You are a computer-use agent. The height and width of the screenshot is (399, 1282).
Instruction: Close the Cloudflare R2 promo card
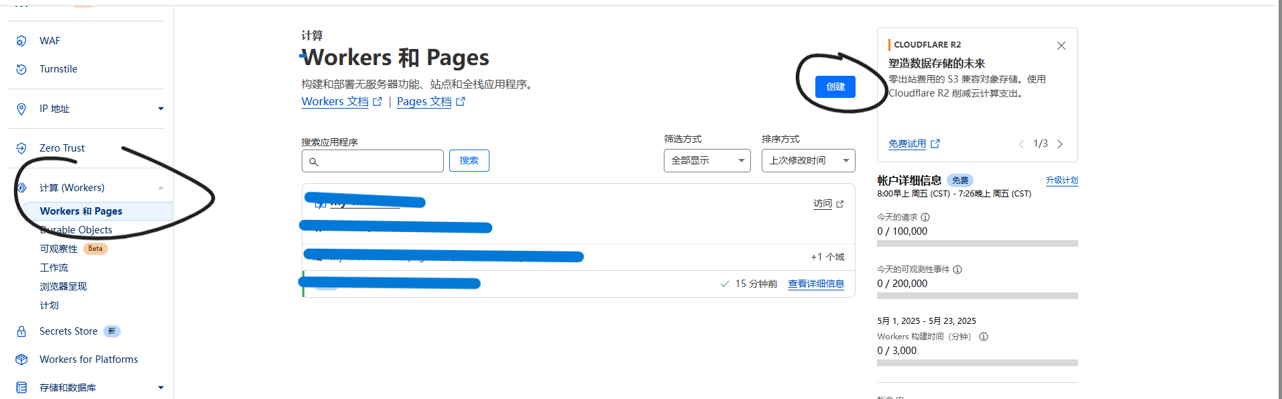coord(1061,46)
